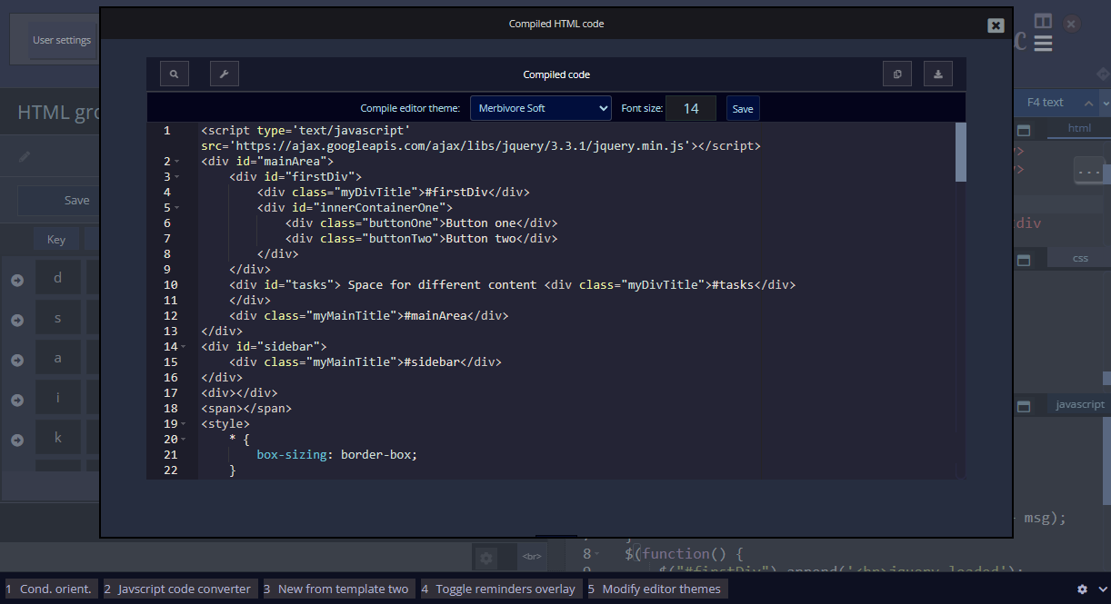Image resolution: width=1111 pixels, height=604 pixels.
Task: Expand the chevron at the bottom bar's end
Action: [x=1102, y=589]
